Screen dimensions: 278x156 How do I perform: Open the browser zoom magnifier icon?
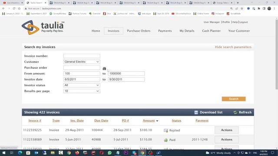coord(232,9)
